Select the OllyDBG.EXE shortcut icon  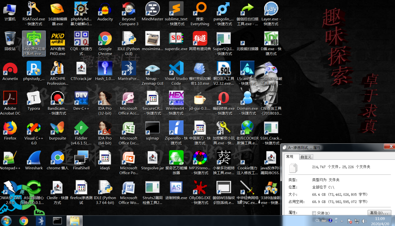pos(200,192)
